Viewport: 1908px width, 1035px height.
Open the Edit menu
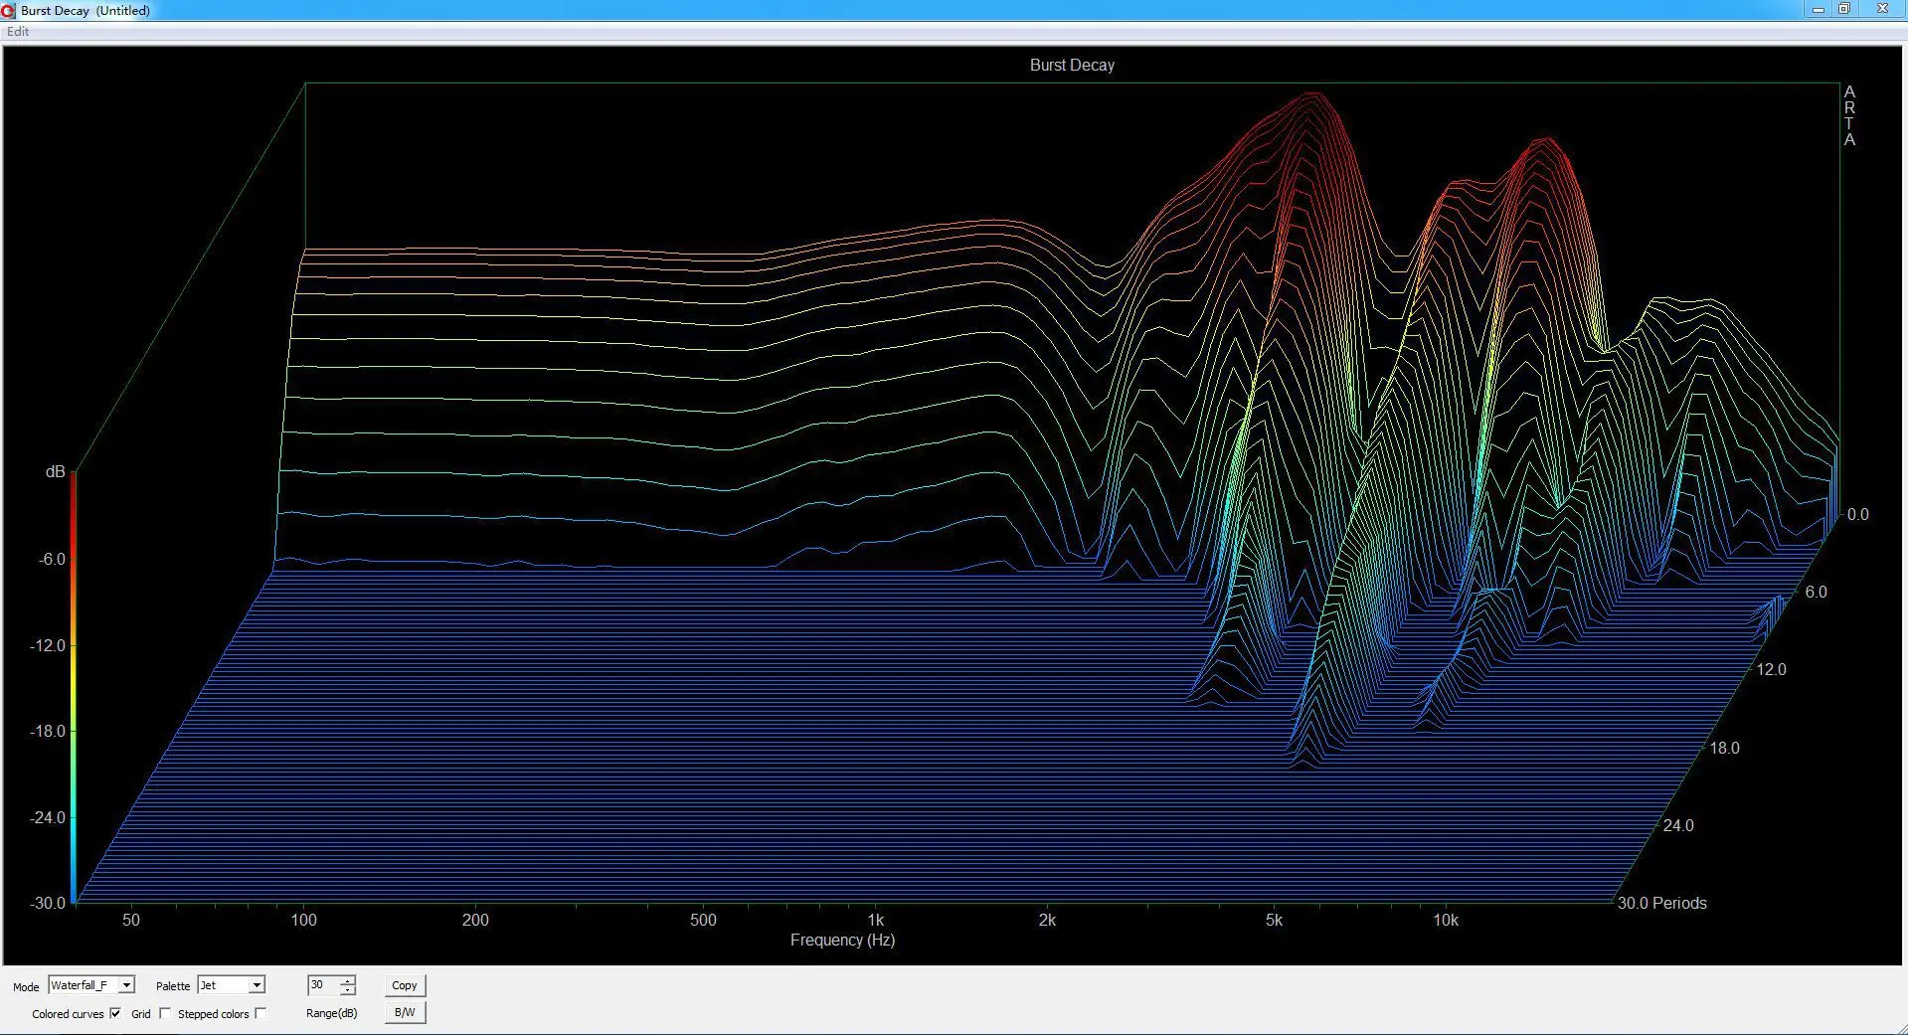tap(18, 32)
